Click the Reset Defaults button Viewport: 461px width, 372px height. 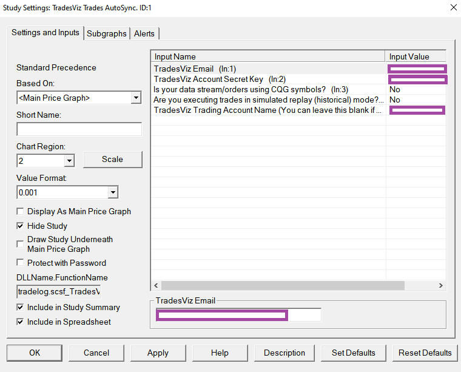[425, 353]
